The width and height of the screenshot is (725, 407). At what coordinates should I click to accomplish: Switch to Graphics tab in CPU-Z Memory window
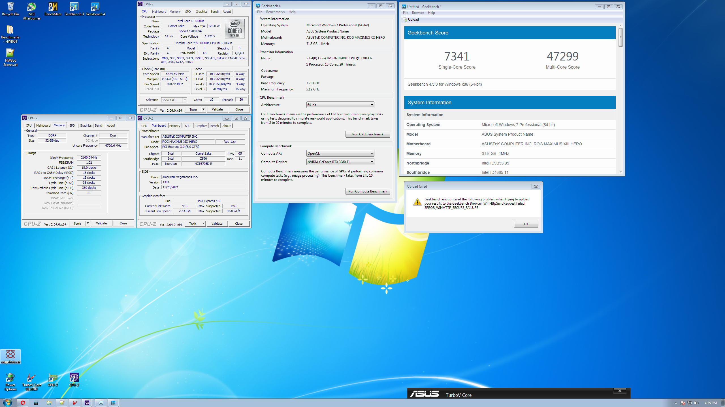click(86, 125)
